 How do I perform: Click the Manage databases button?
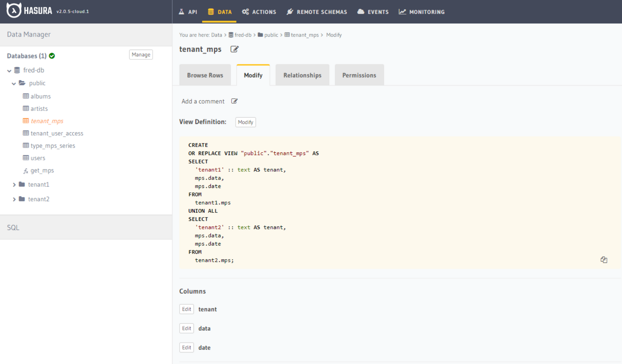click(x=141, y=54)
